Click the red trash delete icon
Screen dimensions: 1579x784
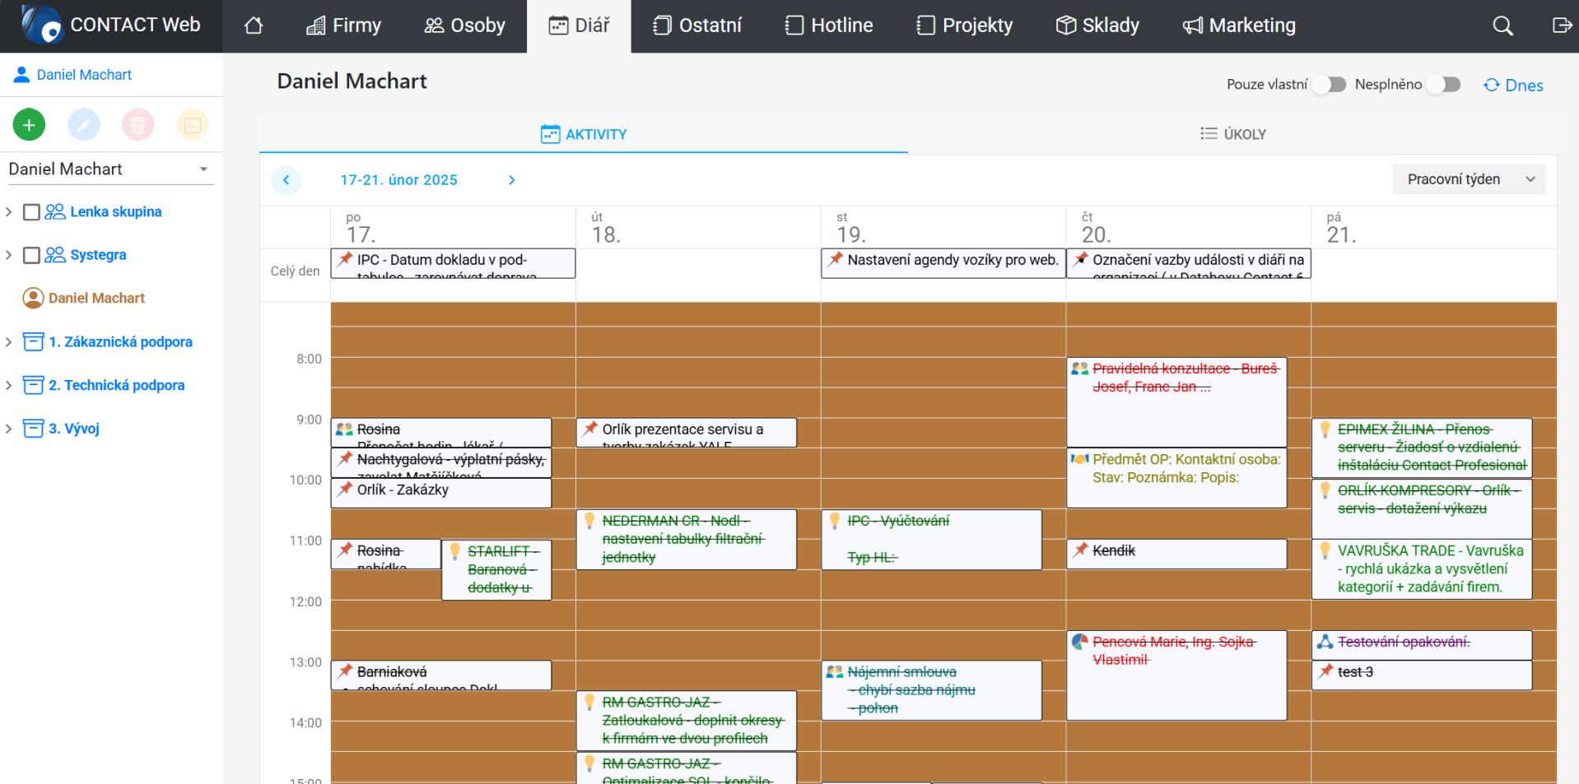pos(138,125)
